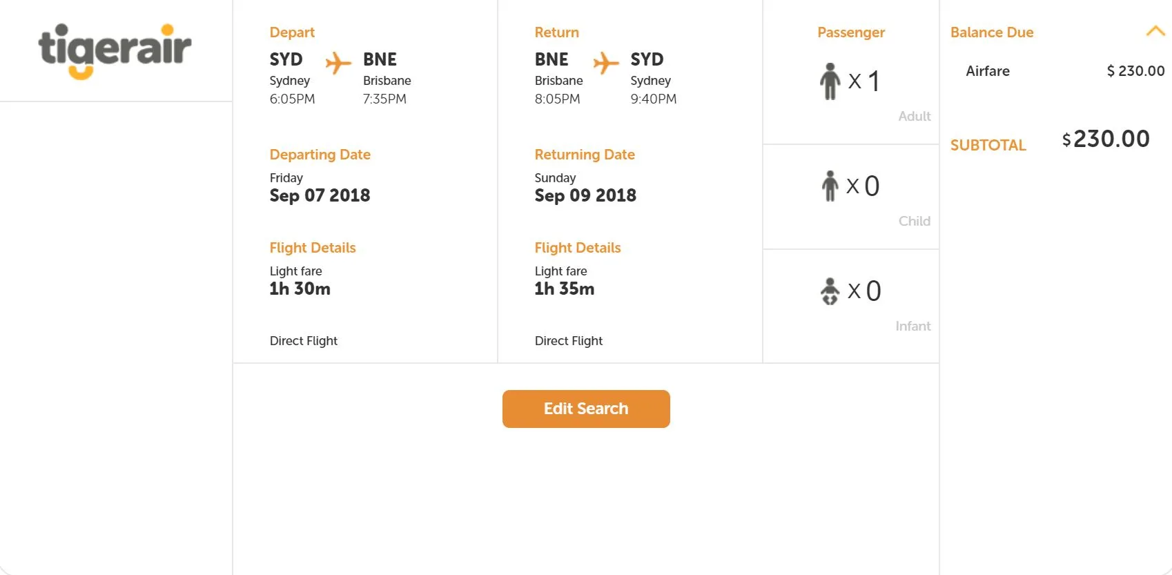The width and height of the screenshot is (1172, 575).
Task: Click the Airfare $230.00 line item
Action: tap(1064, 71)
